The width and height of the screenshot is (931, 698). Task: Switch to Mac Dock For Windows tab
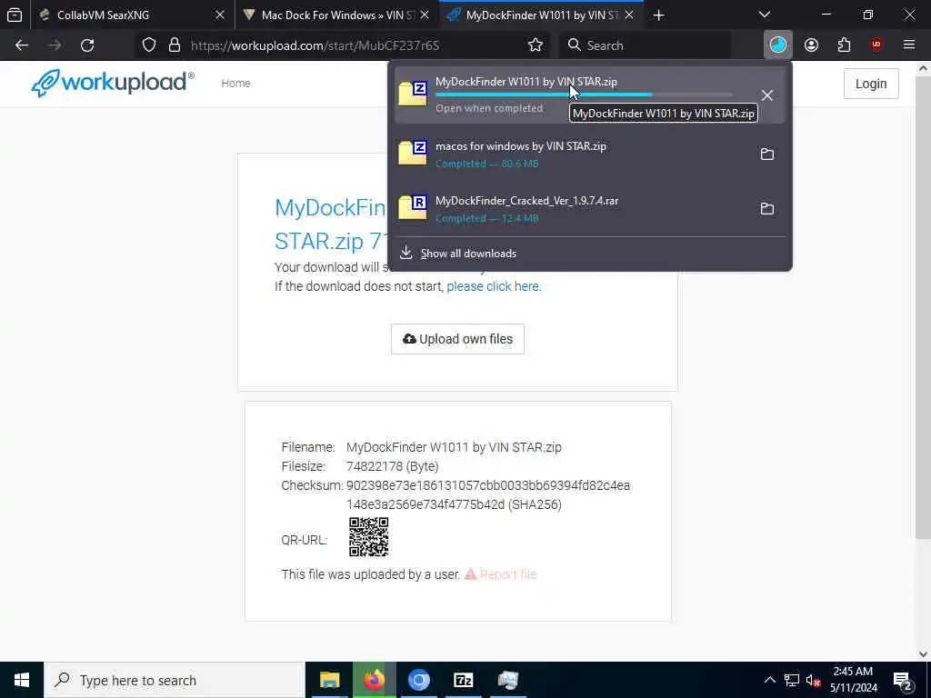[x=335, y=15]
